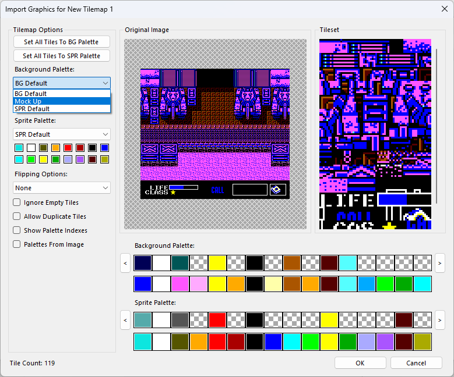The height and width of the screenshot is (377, 454).
Task: Pick pale yellow swatch in lower background palette
Action: pyautogui.click(x=273, y=284)
